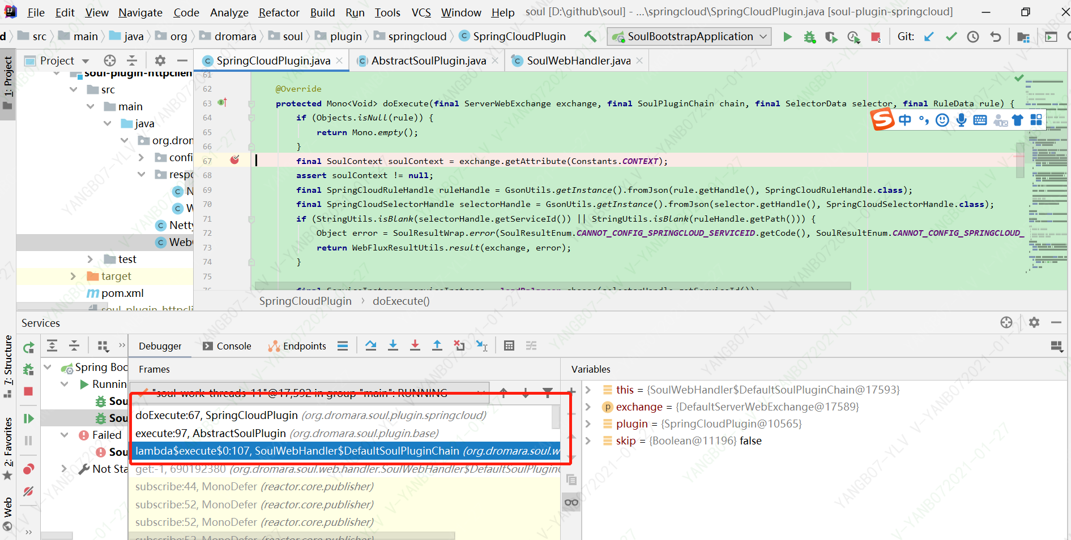Open the VCS menu
This screenshot has width=1071, height=540.
click(x=421, y=12)
